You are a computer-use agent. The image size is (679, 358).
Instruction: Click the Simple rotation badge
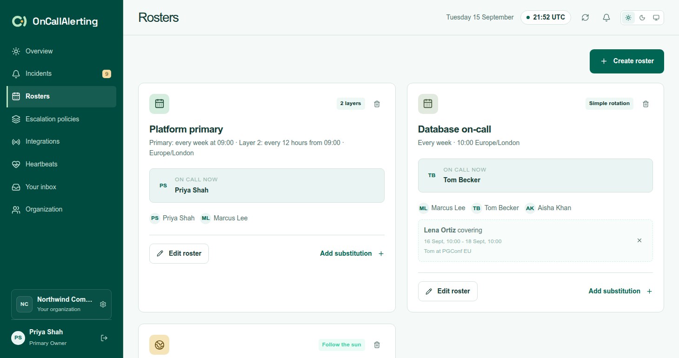pyautogui.click(x=609, y=104)
